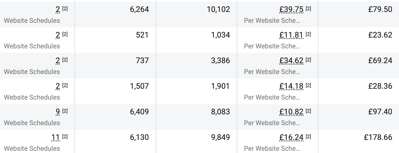Click the [2] footnote beside £11.81
Image resolution: width=399 pixels, height=153 pixels.
[308, 34]
